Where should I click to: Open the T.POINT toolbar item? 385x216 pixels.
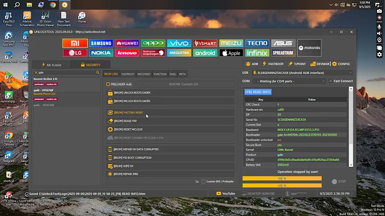coord(297,64)
